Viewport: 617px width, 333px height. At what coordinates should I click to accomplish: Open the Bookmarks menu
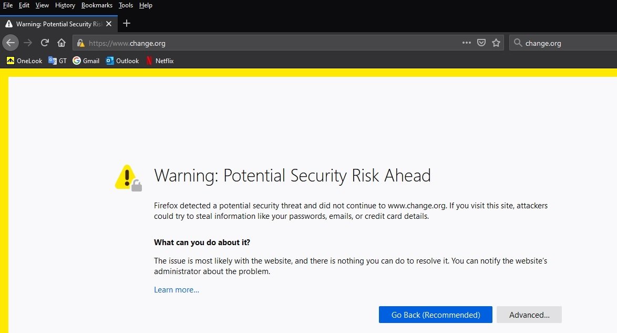[x=97, y=5]
